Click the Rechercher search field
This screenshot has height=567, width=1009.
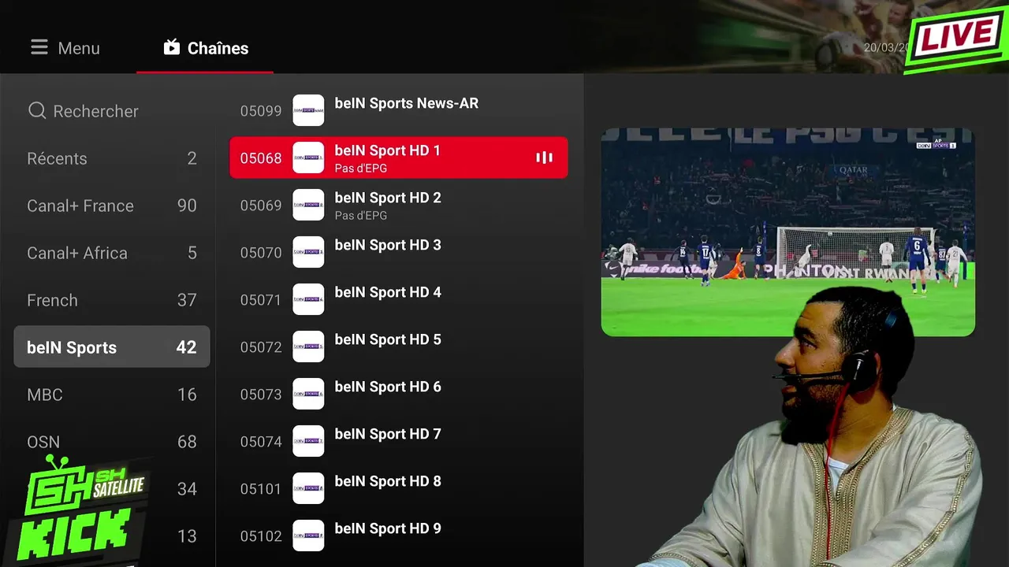coord(112,111)
